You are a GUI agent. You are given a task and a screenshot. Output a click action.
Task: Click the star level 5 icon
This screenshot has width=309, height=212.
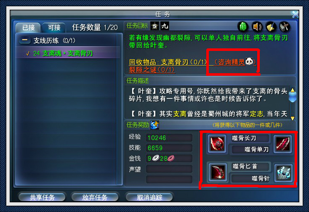pyautogui.click(x=154, y=26)
